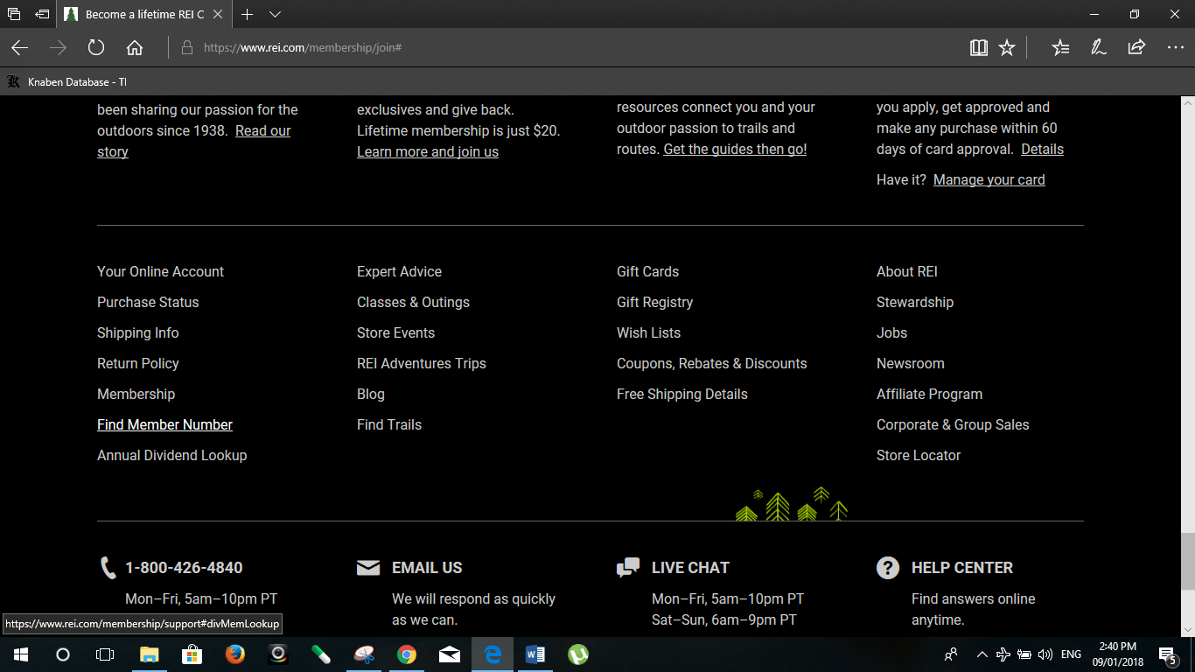Open the Stewardship link
1195x672 pixels.
point(914,302)
